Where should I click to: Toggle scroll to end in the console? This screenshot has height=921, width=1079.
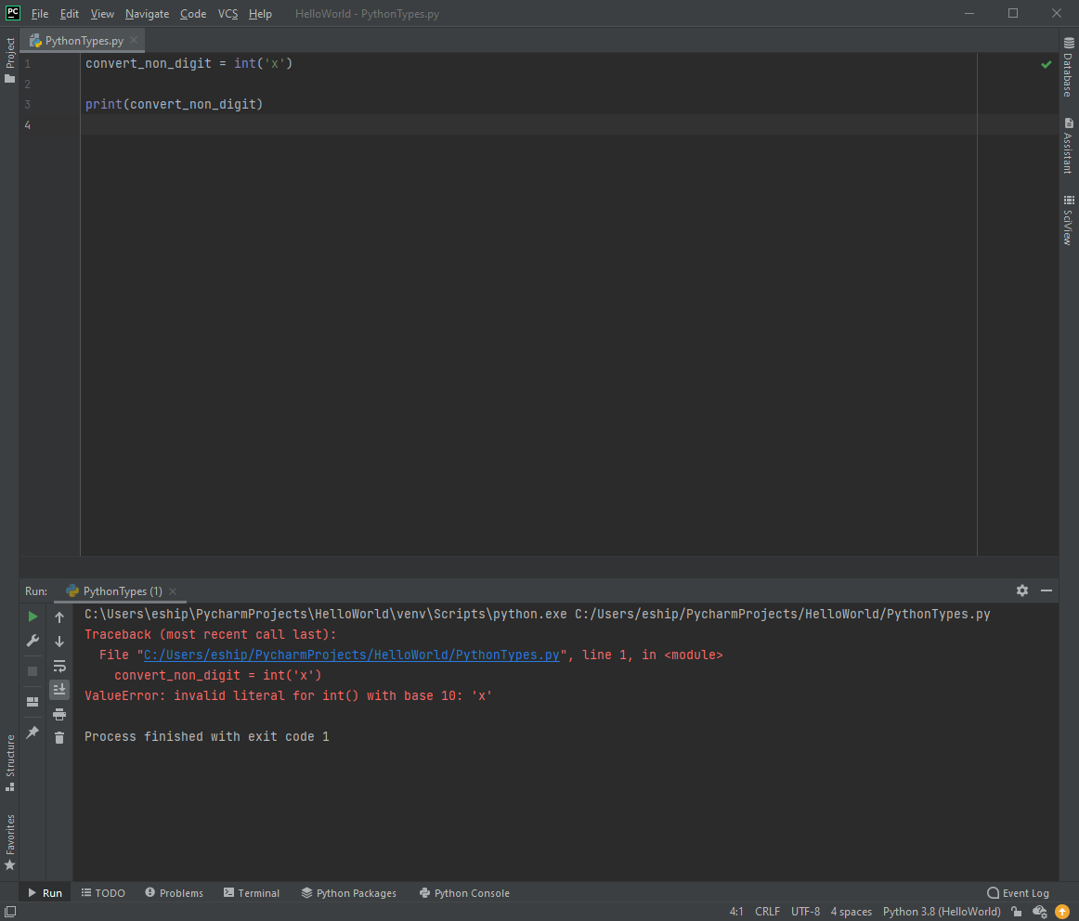click(x=58, y=689)
